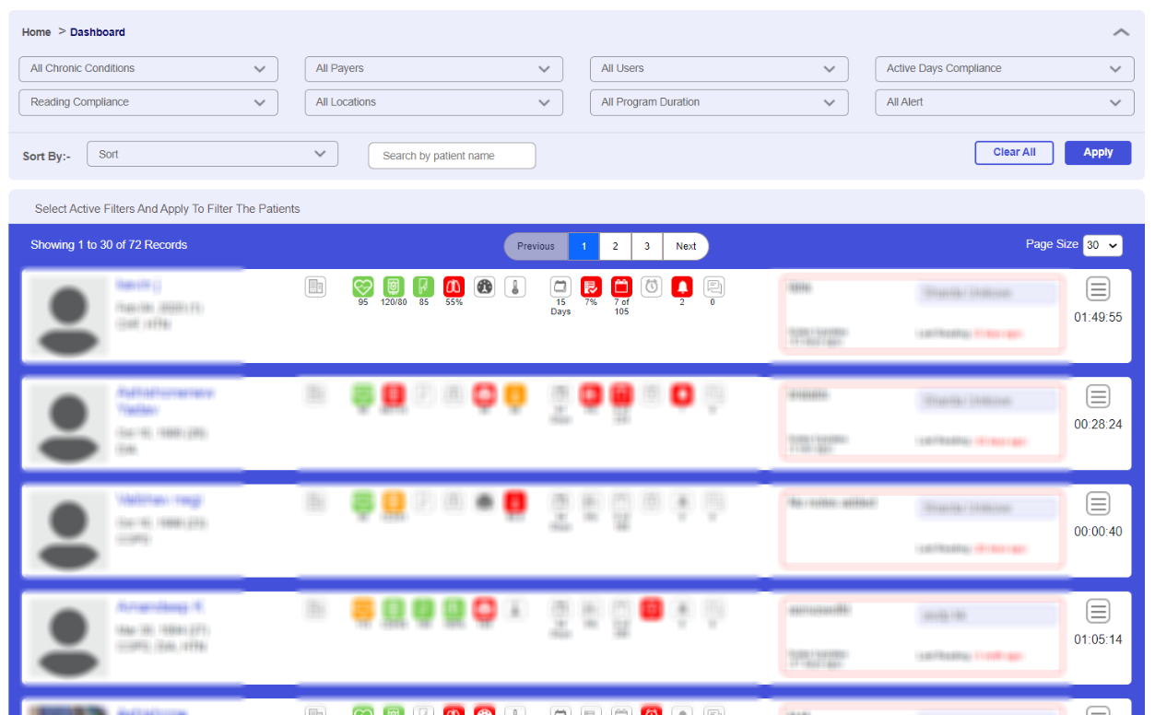Click the patient avatar in the 00:28:24 row
The height and width of the screenshot is (715, 1155).
67,424
